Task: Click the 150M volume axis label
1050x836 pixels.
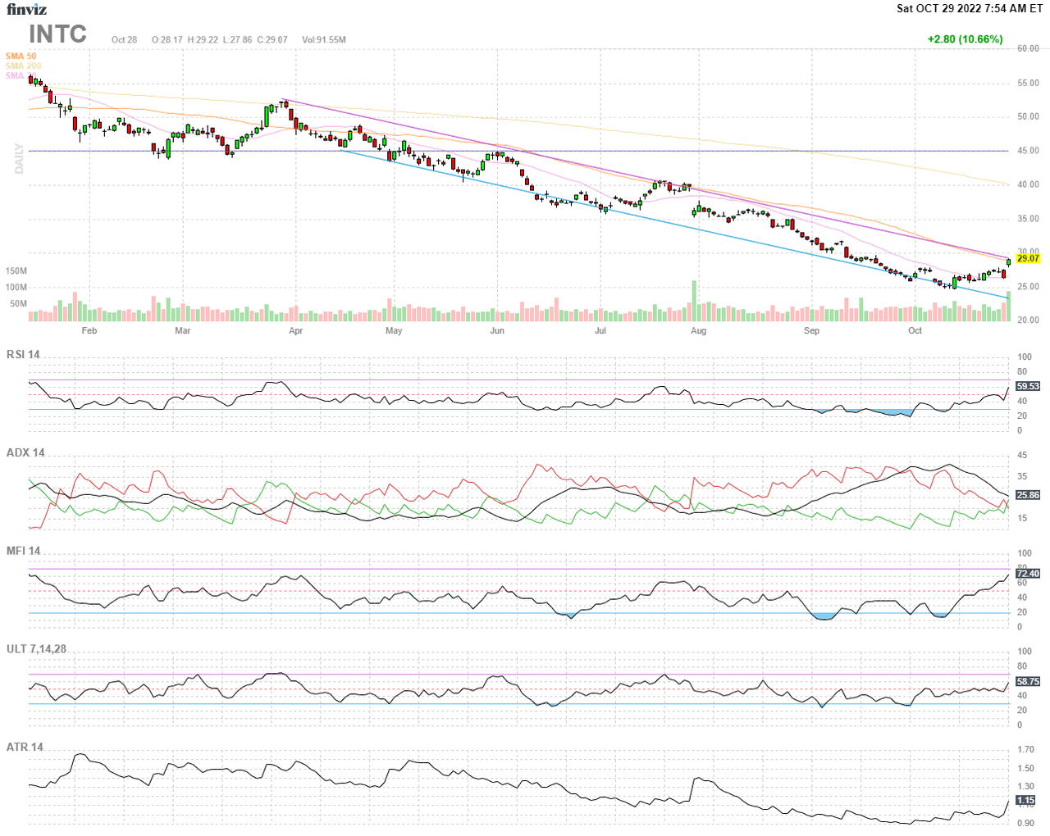Action: pyautogui.click(x=16, y=270)
